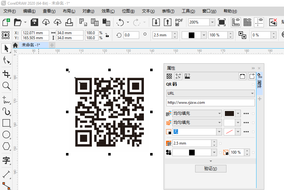Open the QR code properties tab icon
Screen dimensions: 284x190
[178, 76]
